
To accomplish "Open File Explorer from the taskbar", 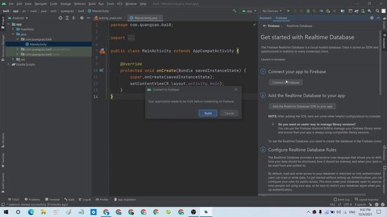I will (44, 212).
